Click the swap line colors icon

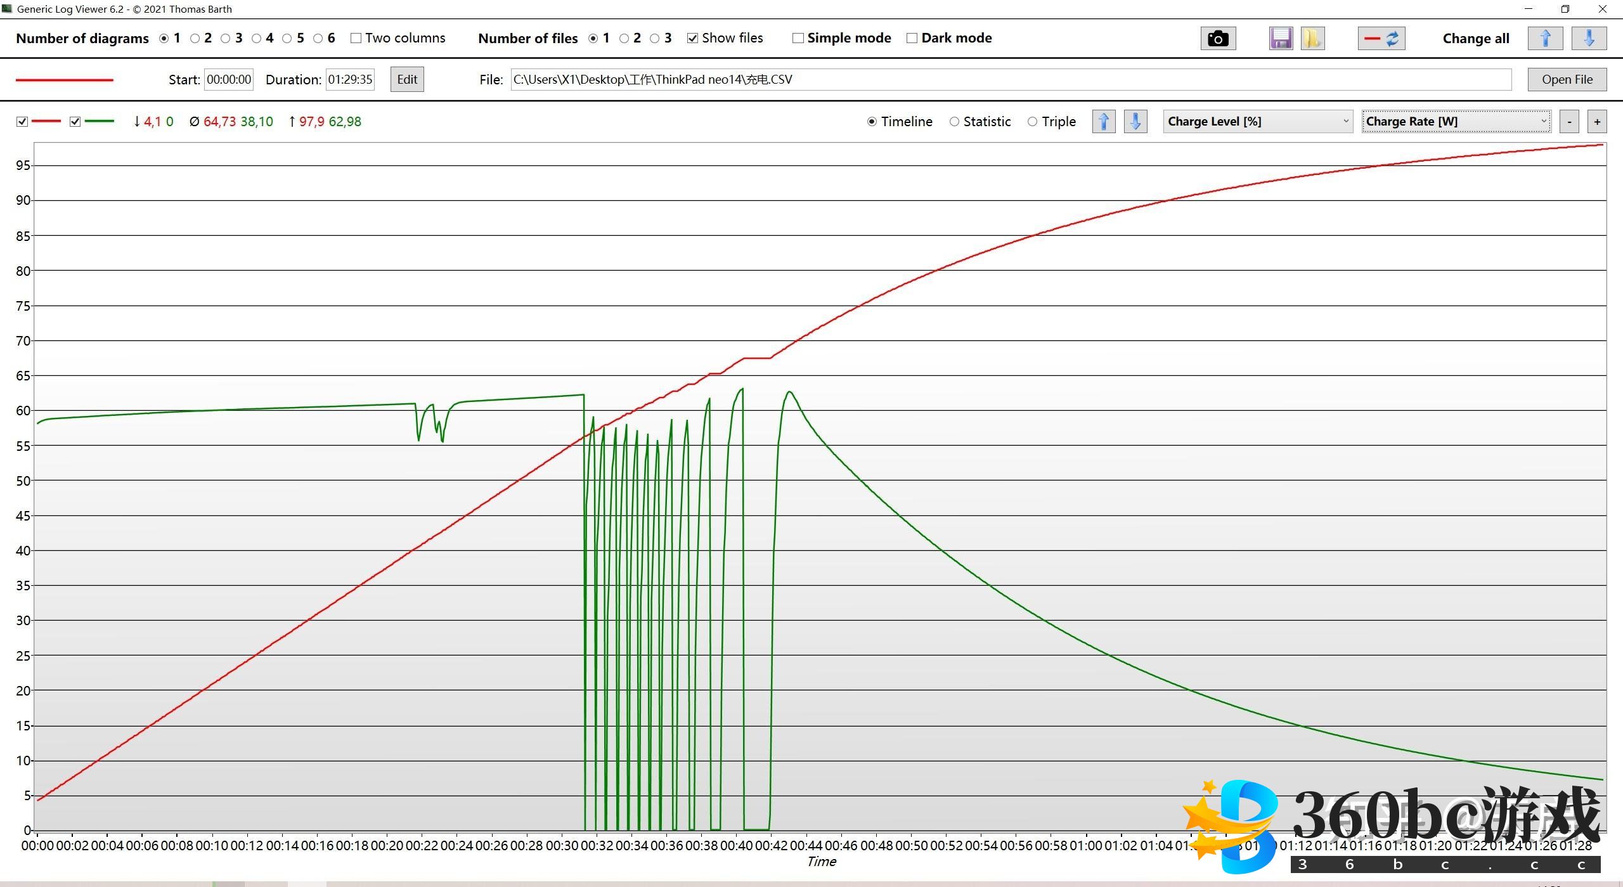click(1381, 39)
